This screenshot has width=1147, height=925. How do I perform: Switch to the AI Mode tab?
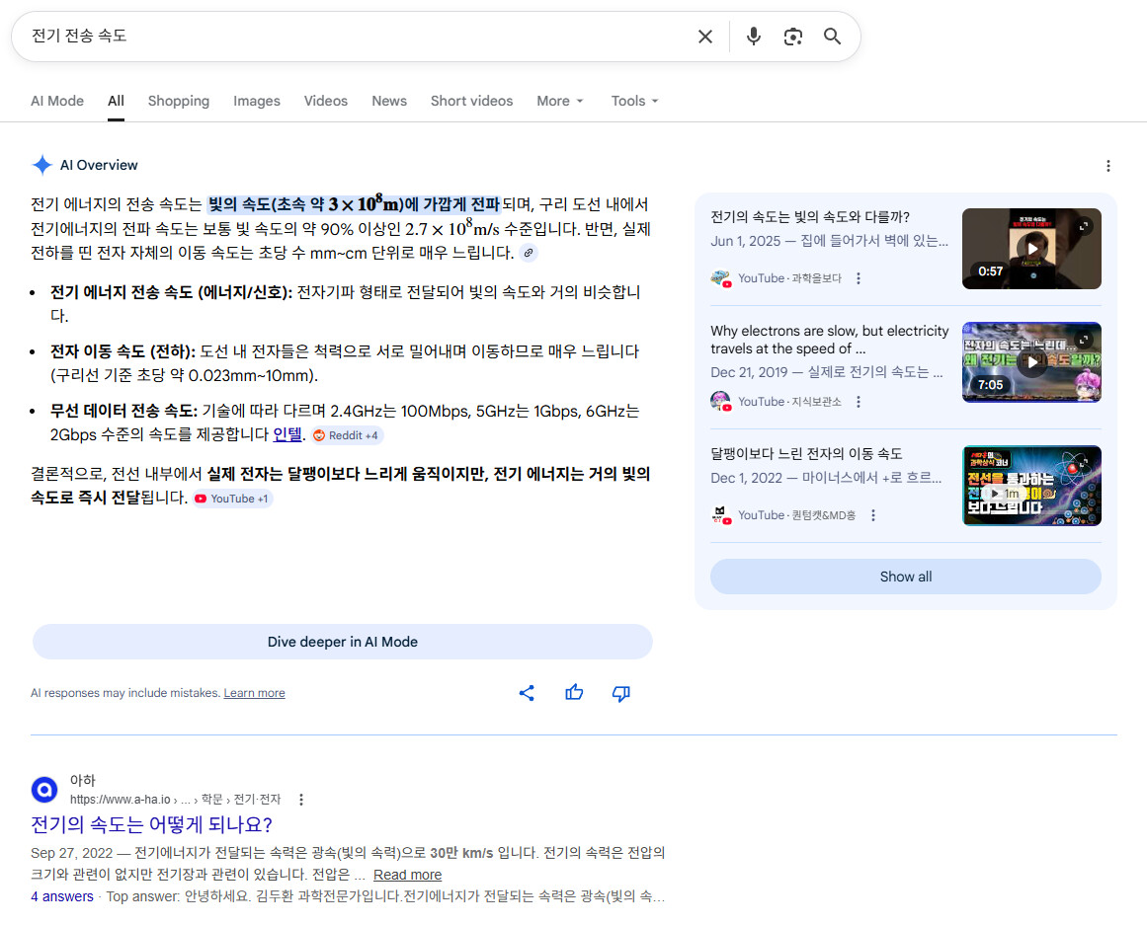point(57,101)
